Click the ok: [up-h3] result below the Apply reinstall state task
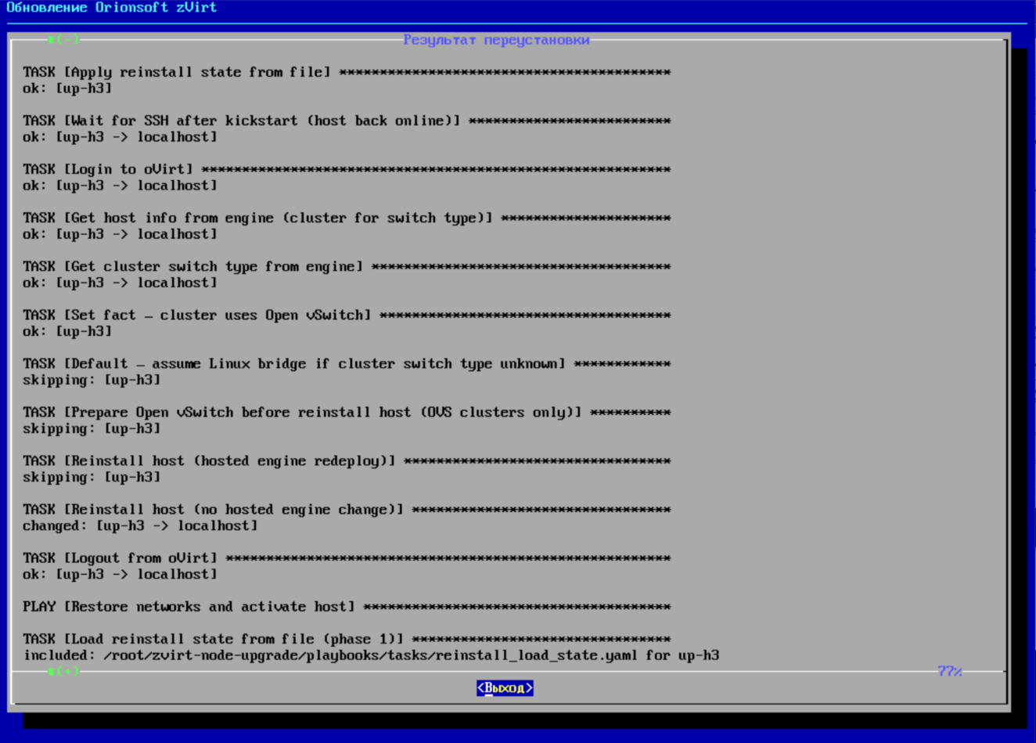The width and height of the screenshot is (1036, 743). 67,88
